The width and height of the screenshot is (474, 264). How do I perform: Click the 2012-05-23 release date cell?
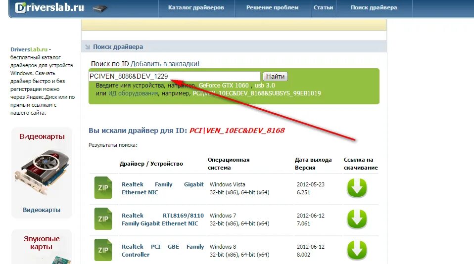click(310, 184)
